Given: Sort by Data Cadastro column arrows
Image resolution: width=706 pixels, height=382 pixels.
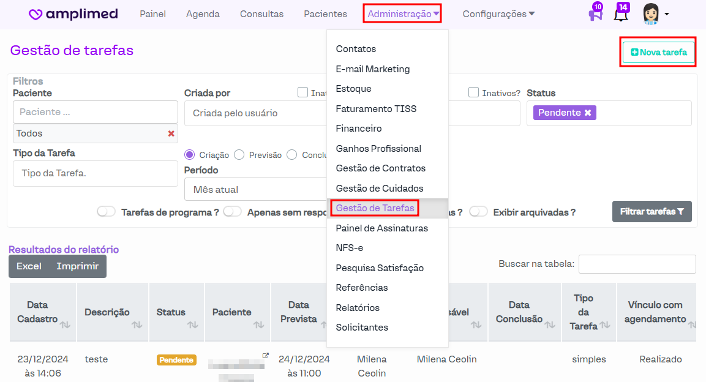Looking at the screenshot, I should 65,324.
